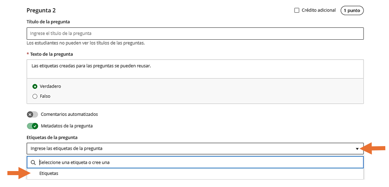This screenshot has width=389, height=187.
Task: Focus the 'Ingrese el título de la pregunta' field
Action: [x=195, y=33]
